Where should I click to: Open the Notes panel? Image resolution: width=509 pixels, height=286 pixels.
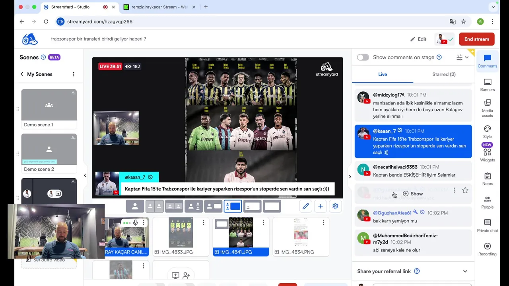(488, 179)
